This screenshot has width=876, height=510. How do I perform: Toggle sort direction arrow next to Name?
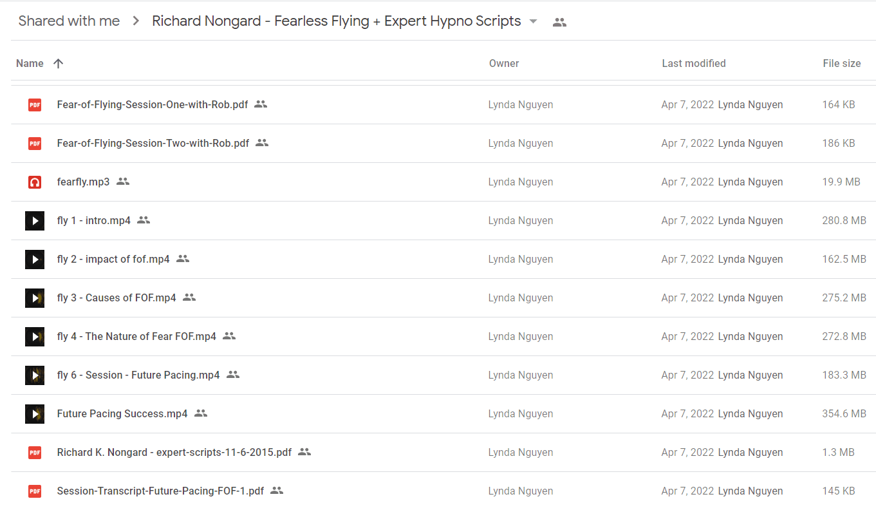[x=59, y=63]
